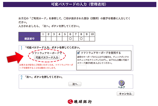Image resolution: width=158 pixels, height=106 pixels.
Task: Click the ヘルプ link text
Action: coord(121,87)
